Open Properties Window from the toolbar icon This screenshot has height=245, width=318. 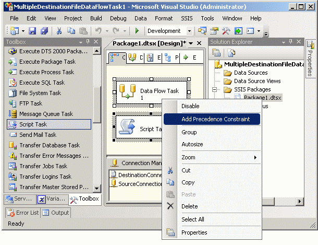[x=214, y=31]
